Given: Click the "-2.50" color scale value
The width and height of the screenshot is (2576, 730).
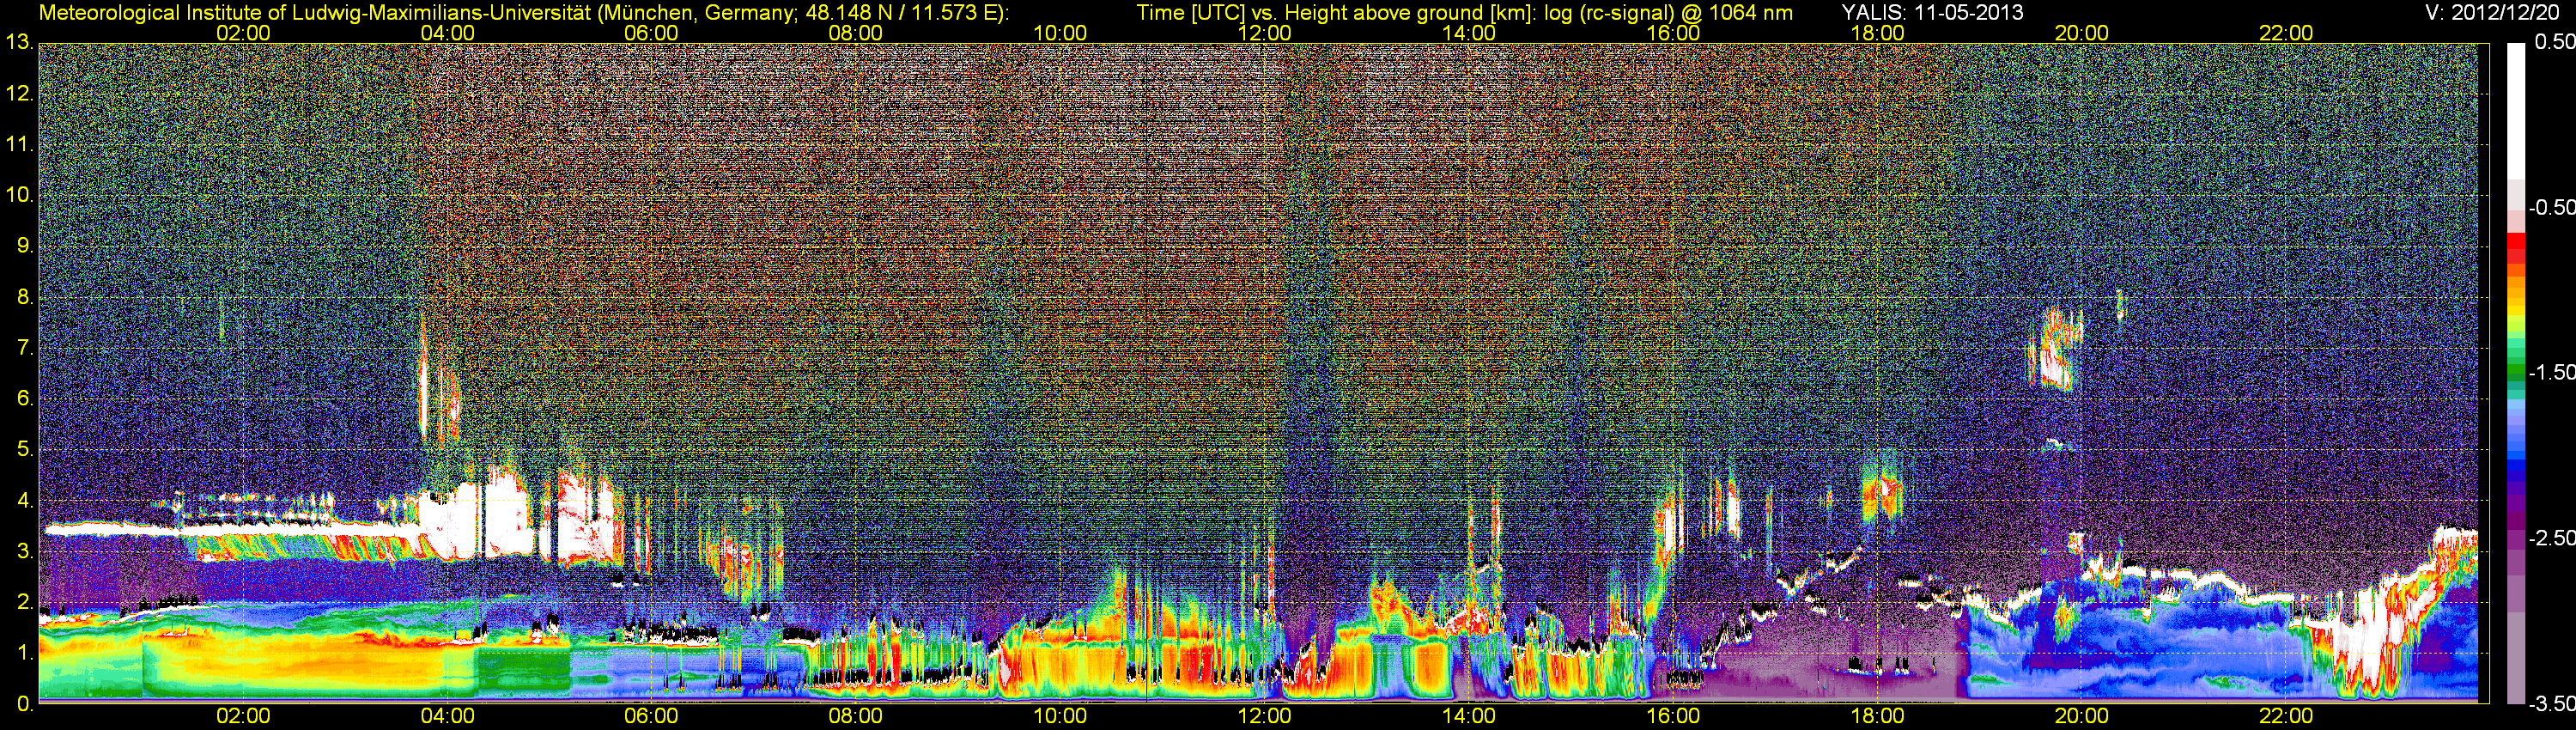Looking at the screenshot, I should pyautogui.click(x=2551, y=538).
